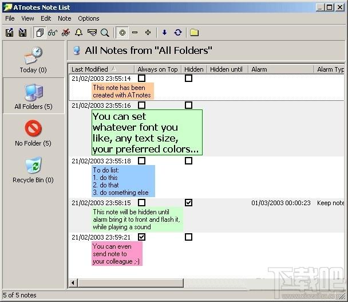Select the blue 'To do list' note

point(123,181)
